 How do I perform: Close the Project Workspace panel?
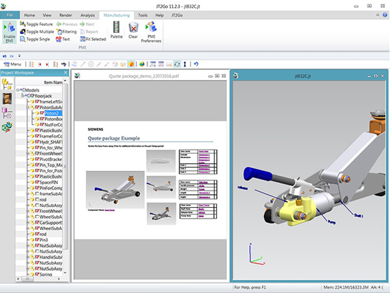(x=66, y=72)
